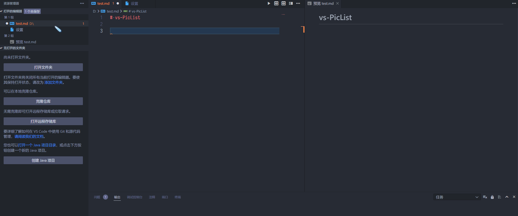
Task: Click the split editor layout icon
Action: (x=291, y=3)
